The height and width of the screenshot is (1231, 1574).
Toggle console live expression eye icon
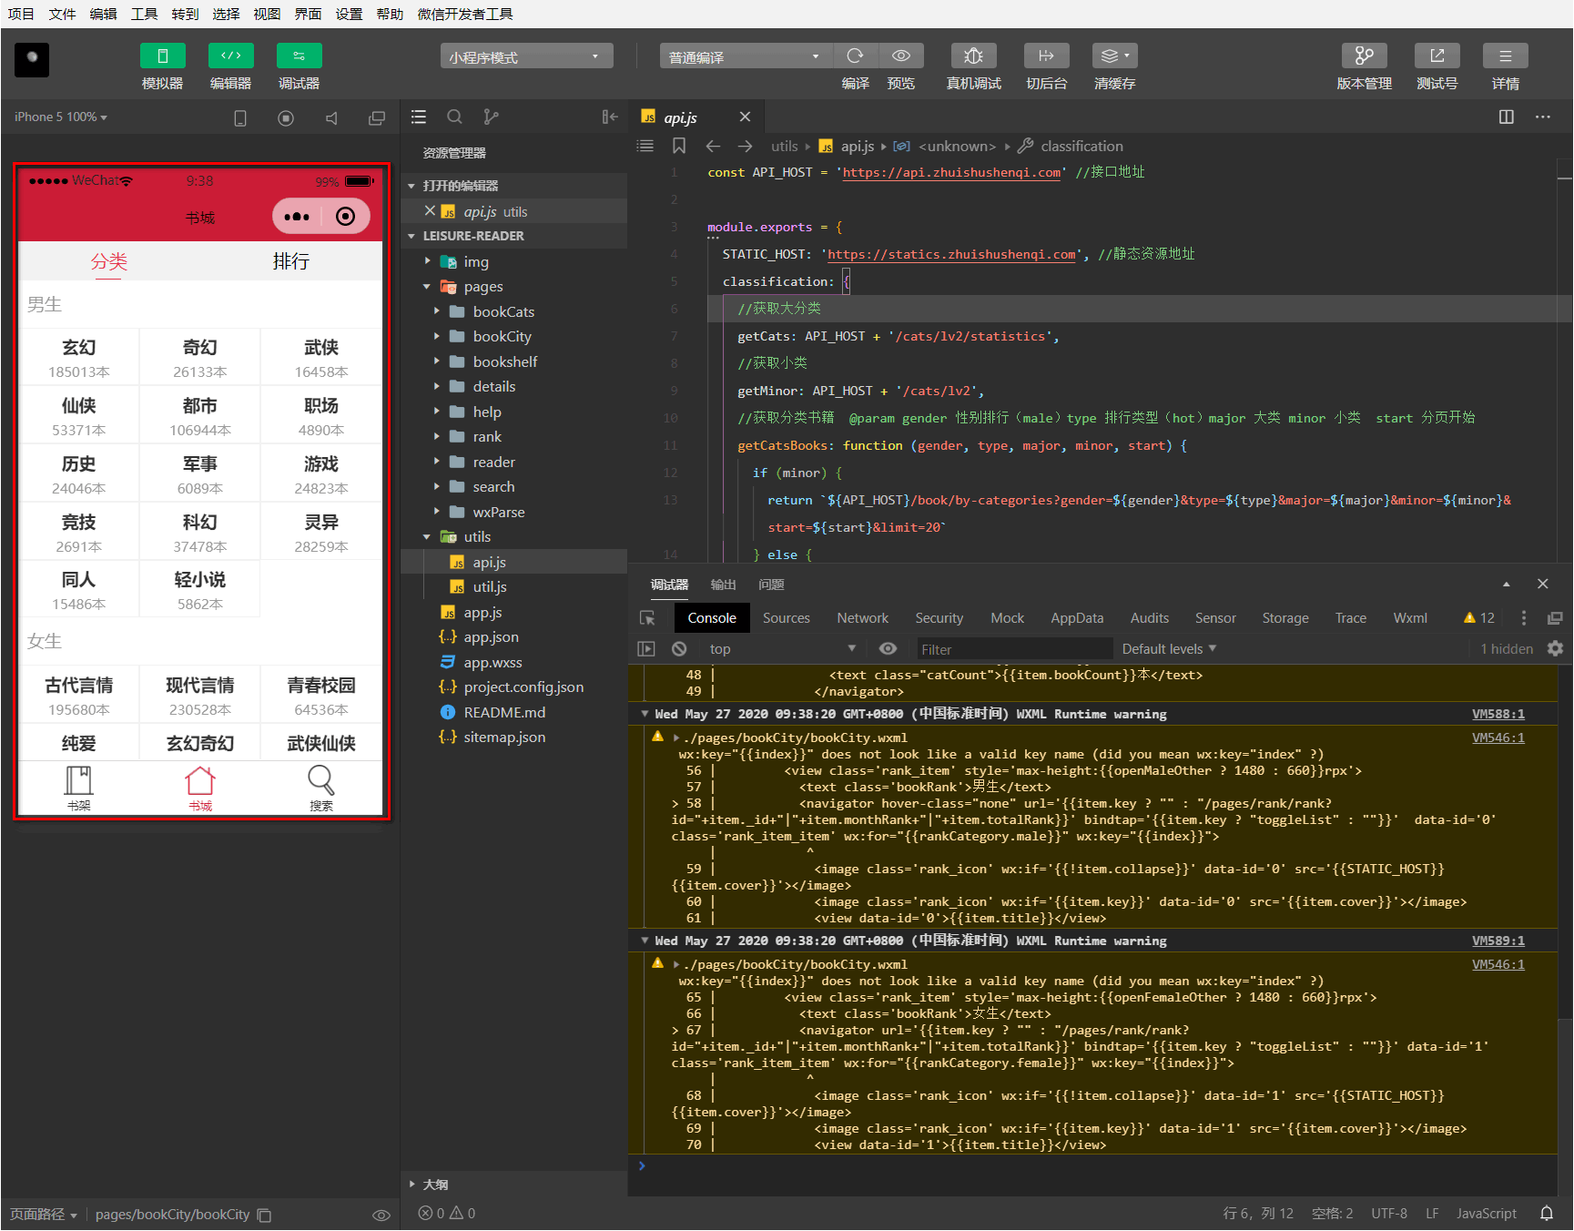coord(888,648)
